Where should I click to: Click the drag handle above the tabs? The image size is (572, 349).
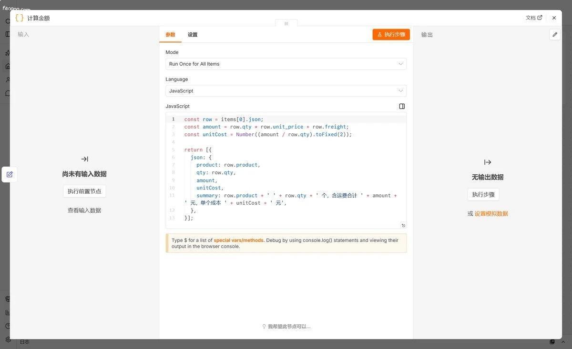(x=286, y=23)
